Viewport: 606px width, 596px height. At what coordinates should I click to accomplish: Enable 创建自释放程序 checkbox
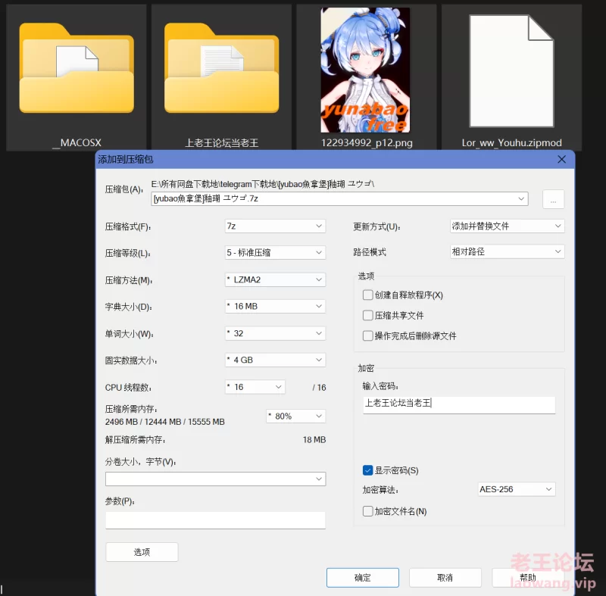point(368,295)
